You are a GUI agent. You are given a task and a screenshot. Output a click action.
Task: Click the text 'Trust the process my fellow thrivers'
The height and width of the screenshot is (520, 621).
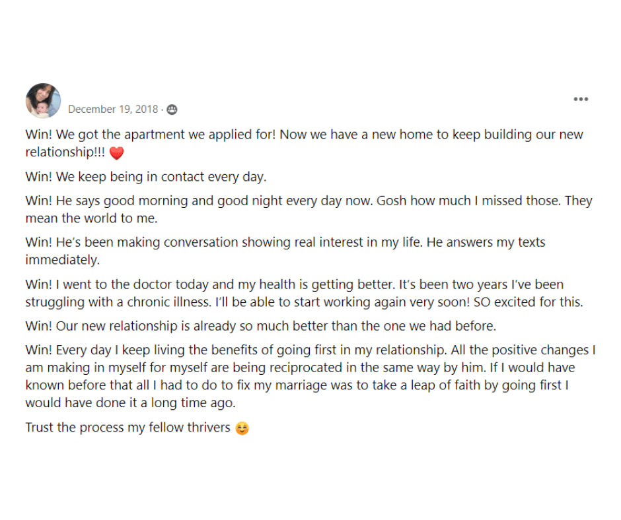pos(128,428)
